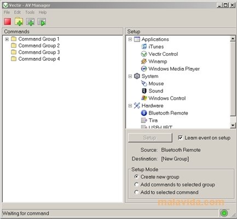This screenshot has height=219, width=237.
Task: Click the add command toolbar icon
Action: pyautogui.click(x=30, y=22)
